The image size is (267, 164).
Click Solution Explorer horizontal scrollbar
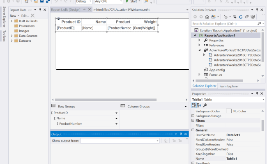point(219,81)
